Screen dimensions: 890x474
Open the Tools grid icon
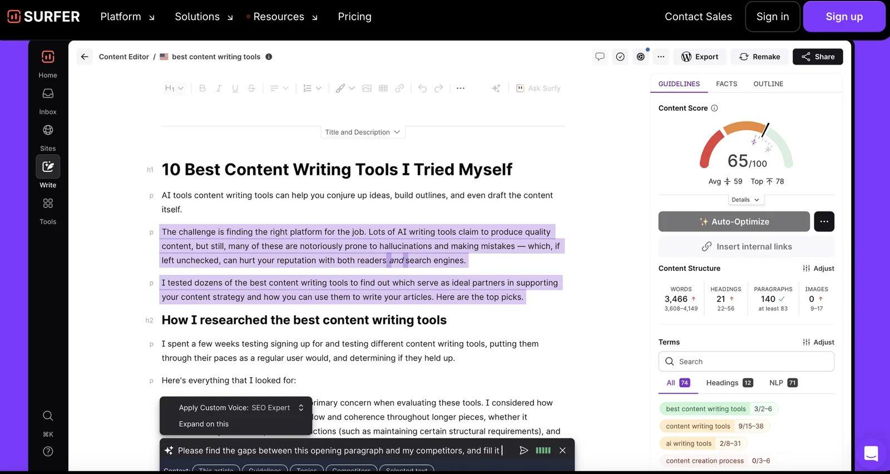coord(48,204)
